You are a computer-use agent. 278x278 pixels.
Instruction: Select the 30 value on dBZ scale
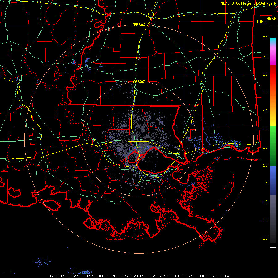(x=265, y=129)
